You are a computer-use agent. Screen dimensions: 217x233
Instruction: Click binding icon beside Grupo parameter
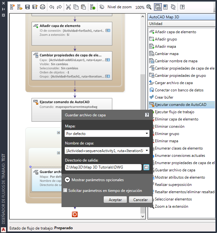[x=108, y=76]
